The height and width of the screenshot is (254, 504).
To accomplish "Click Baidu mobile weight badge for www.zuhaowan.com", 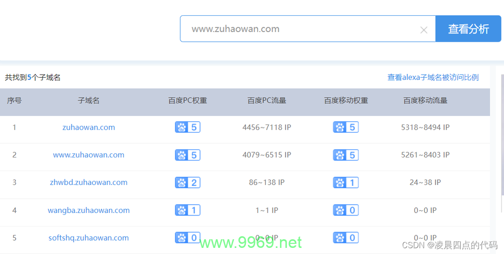I will click(346, 155).
